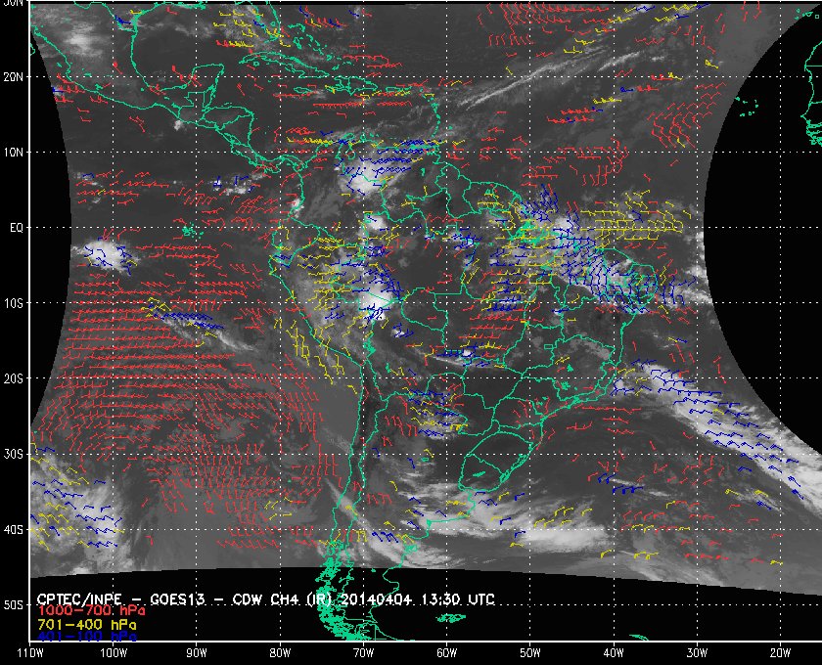Click the 30S latitude label
This screenshot has height=665, width=822.
[13, 455]
